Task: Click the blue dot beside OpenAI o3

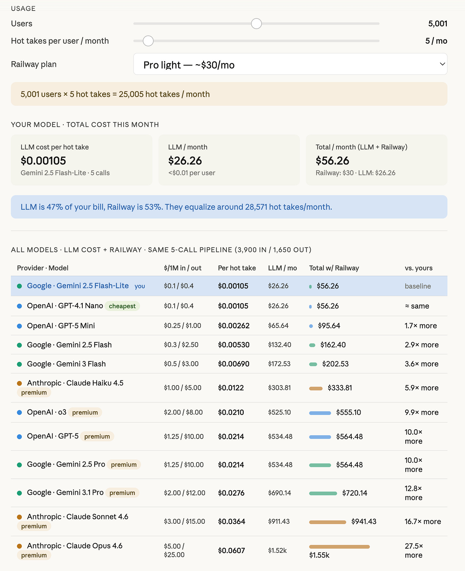Action: pyautogui.click(x=19, y=412)
